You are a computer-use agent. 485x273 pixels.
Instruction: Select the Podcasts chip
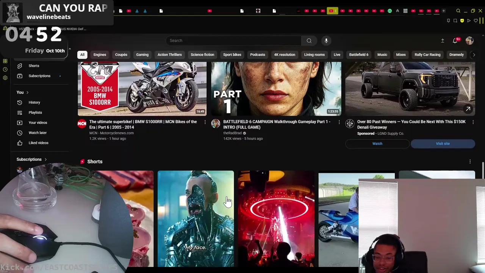click(x=258, y=55)
